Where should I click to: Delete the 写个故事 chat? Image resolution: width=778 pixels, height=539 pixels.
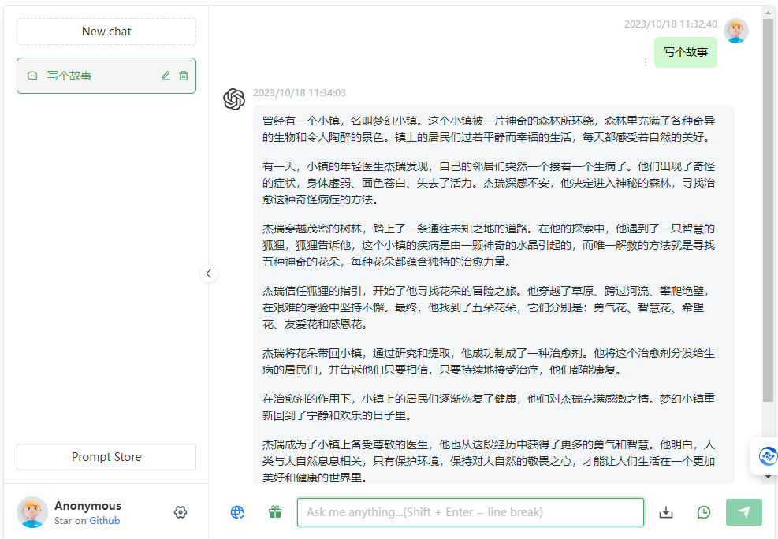click(x=184, y=76)
